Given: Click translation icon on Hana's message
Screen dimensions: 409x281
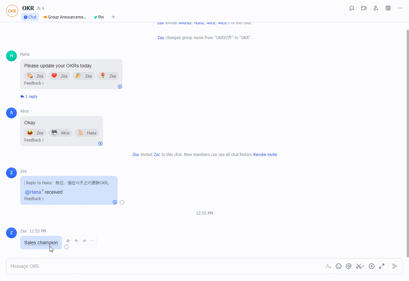Looking at the screenshot, I should click(x=120, y=87).
